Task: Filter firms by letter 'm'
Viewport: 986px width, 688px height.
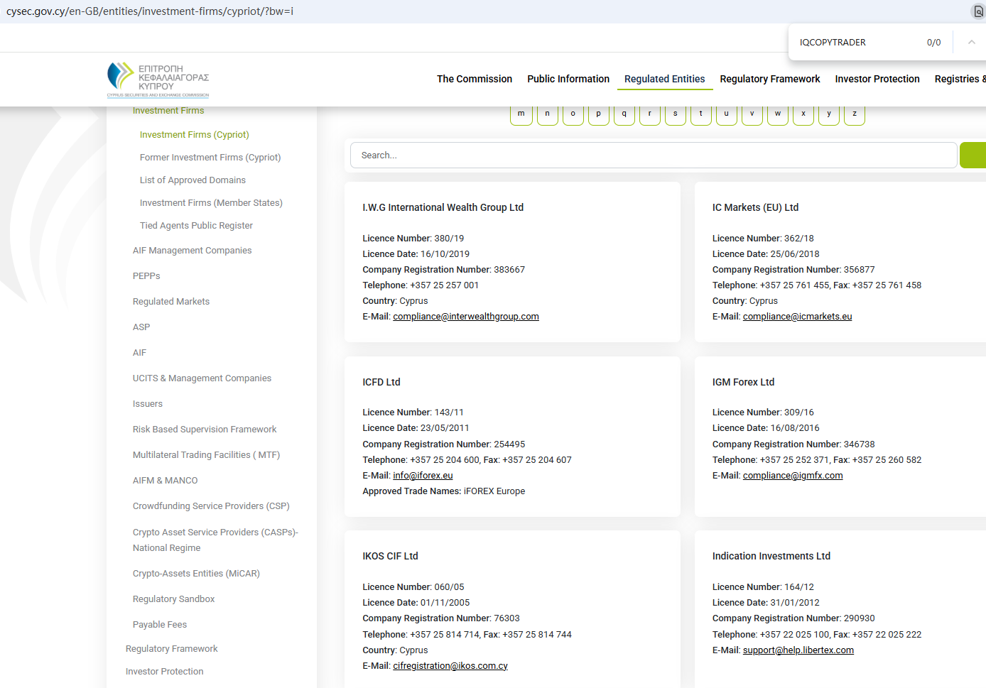Action: pos(521,114)
